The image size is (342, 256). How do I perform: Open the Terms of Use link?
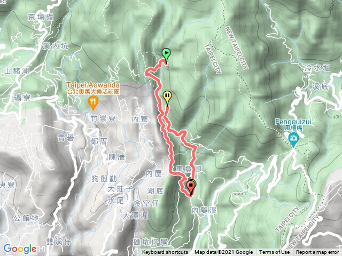point(274,252)
